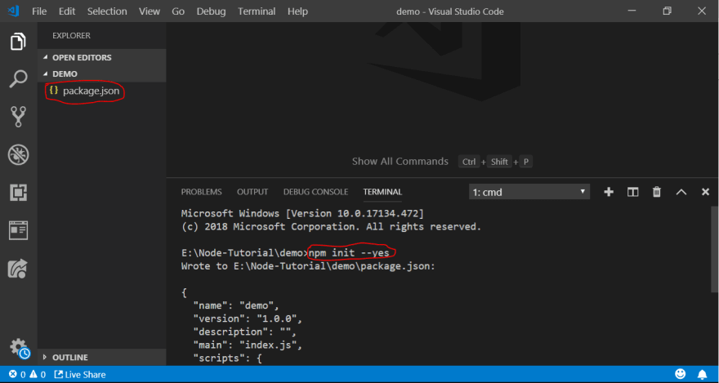Click the Microsoft Corporation copyright line
The width and height of the screenshot is (719, 383).
point(331,226)
